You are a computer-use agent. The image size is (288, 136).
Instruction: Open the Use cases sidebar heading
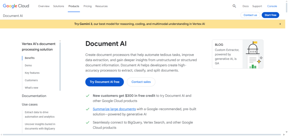(x=30, y=105)
